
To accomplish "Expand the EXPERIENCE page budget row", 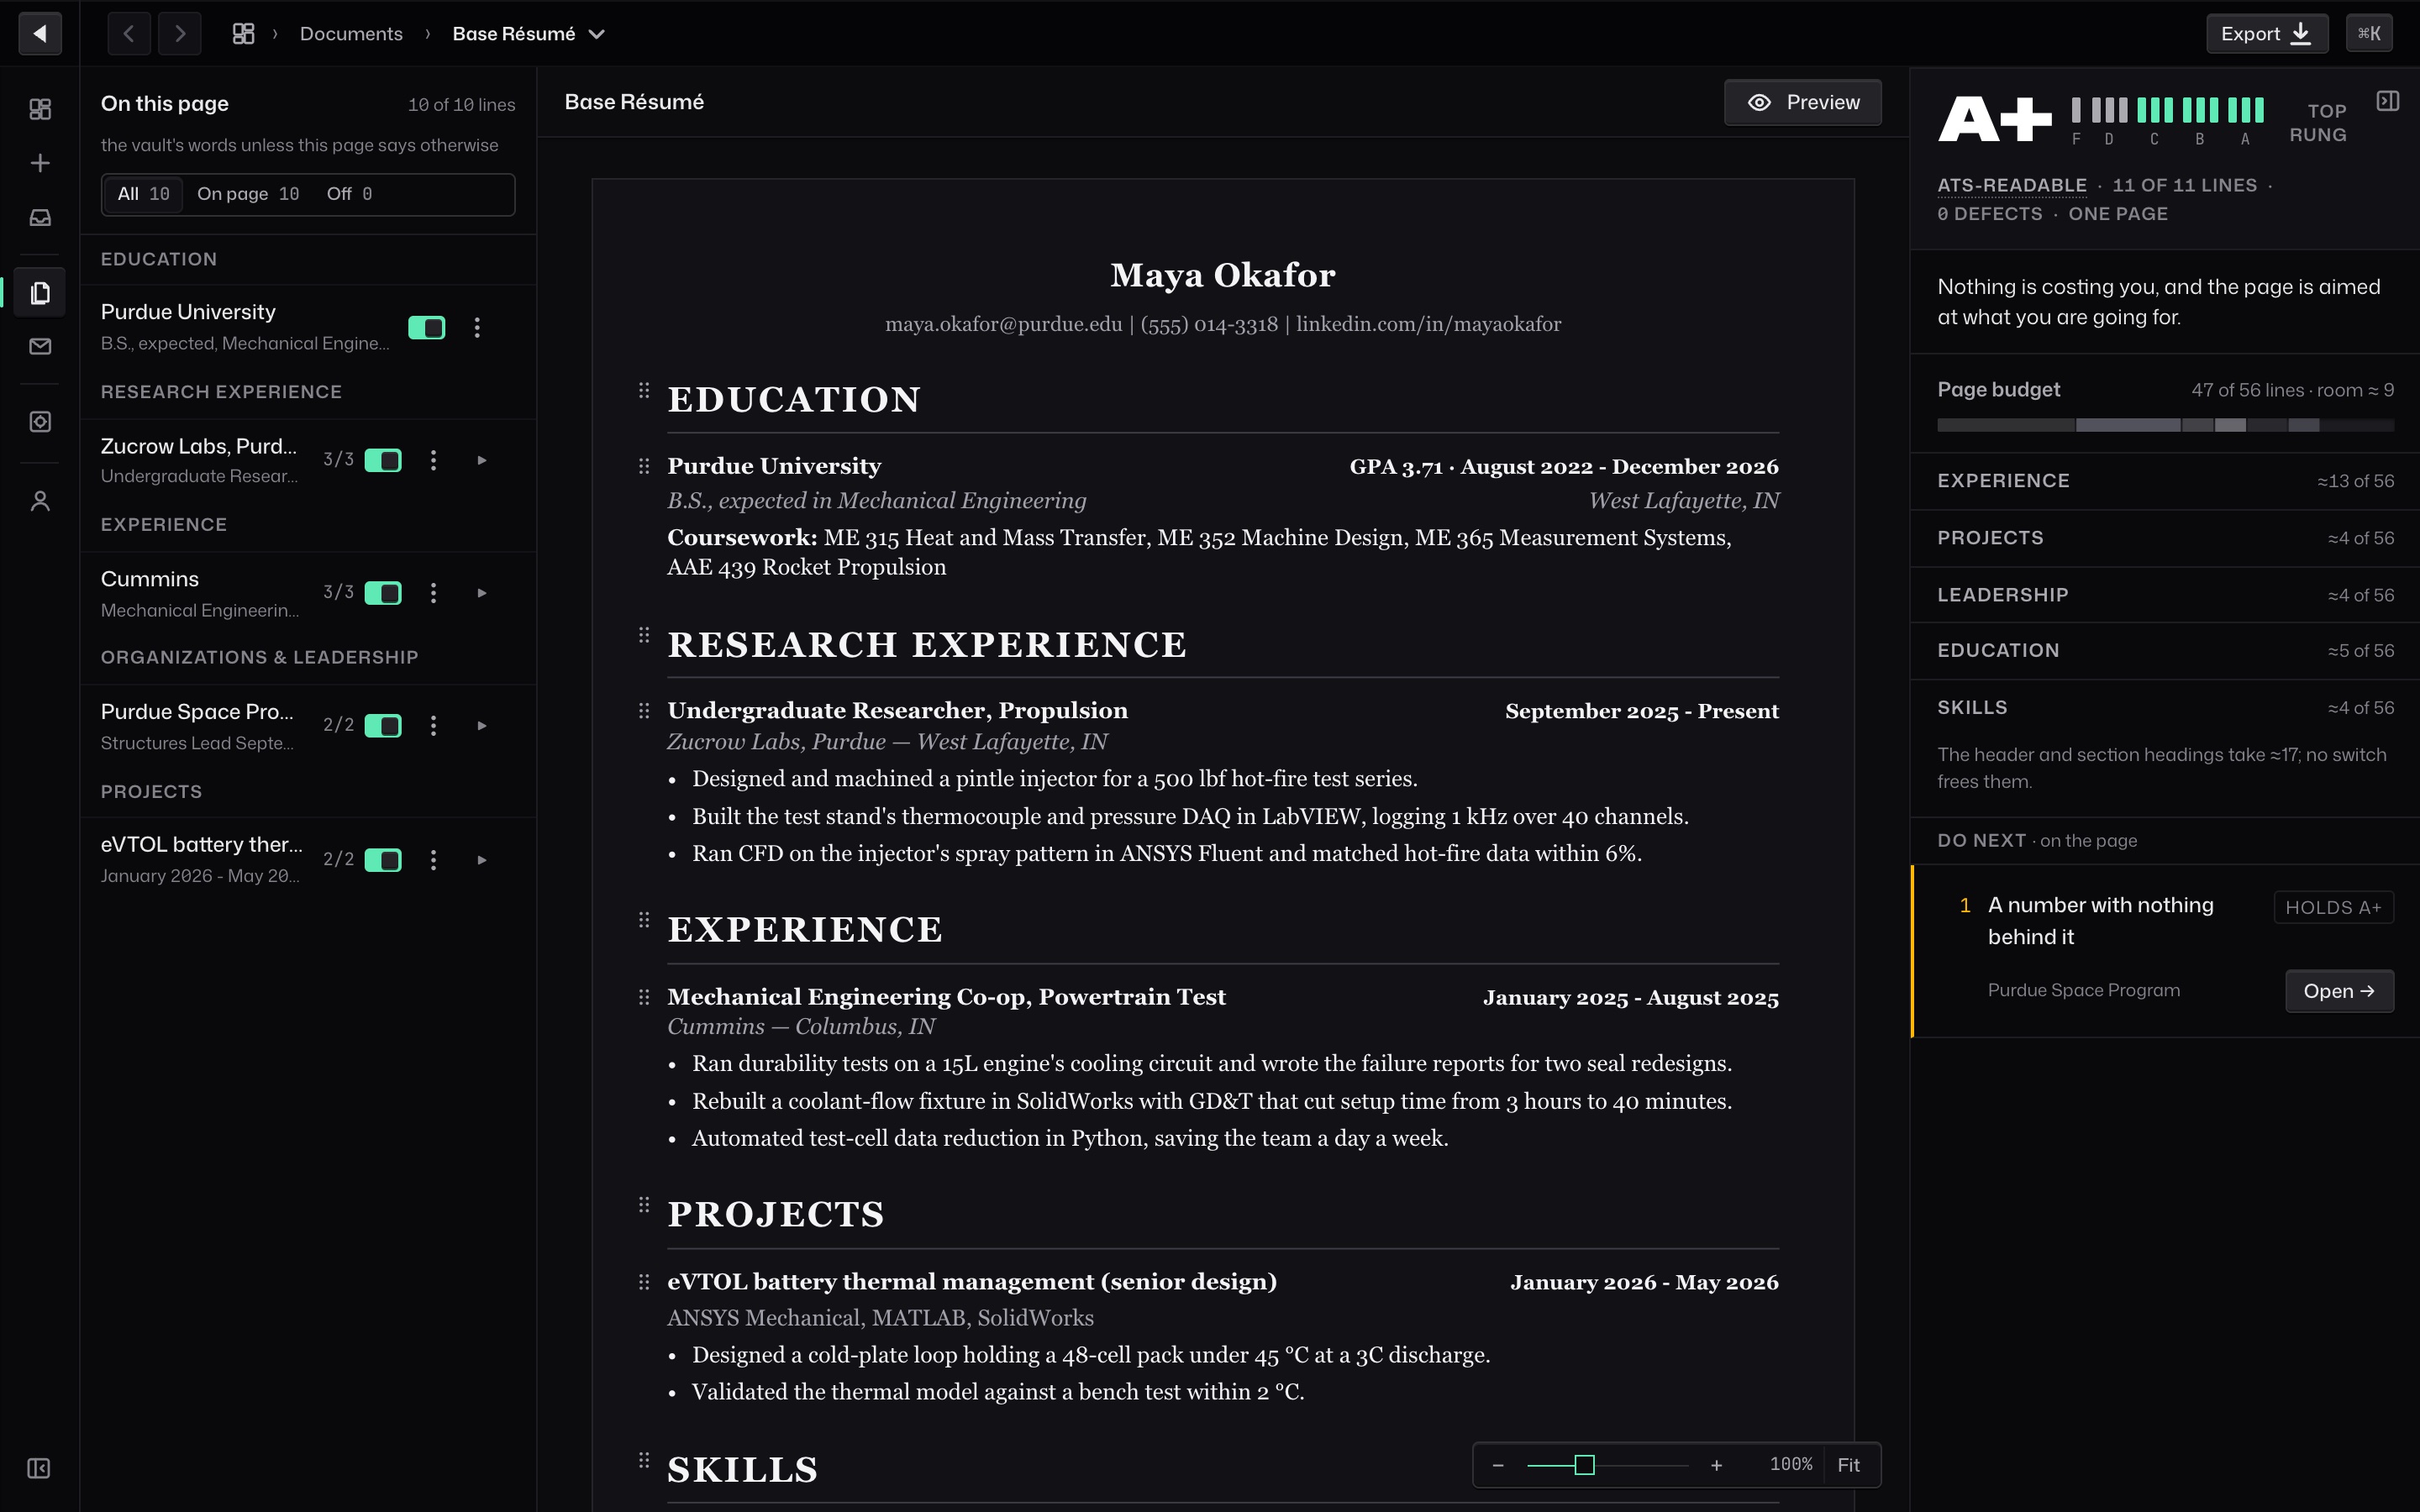I will click(x=2165, y=481).
